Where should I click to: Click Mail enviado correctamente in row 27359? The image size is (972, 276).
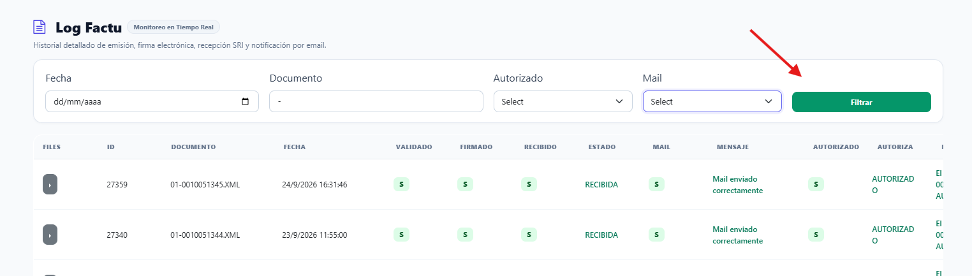click(x=738, y=185)
